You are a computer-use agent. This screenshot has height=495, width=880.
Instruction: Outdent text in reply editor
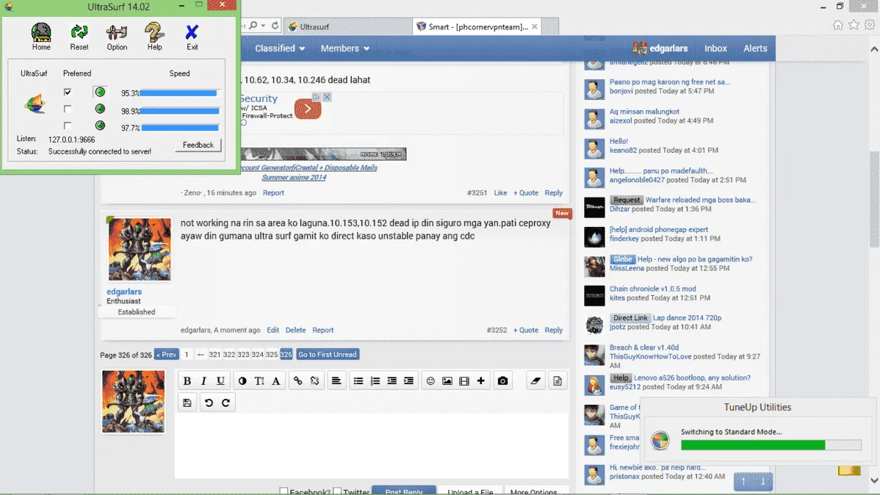click(x=392, y=380)
